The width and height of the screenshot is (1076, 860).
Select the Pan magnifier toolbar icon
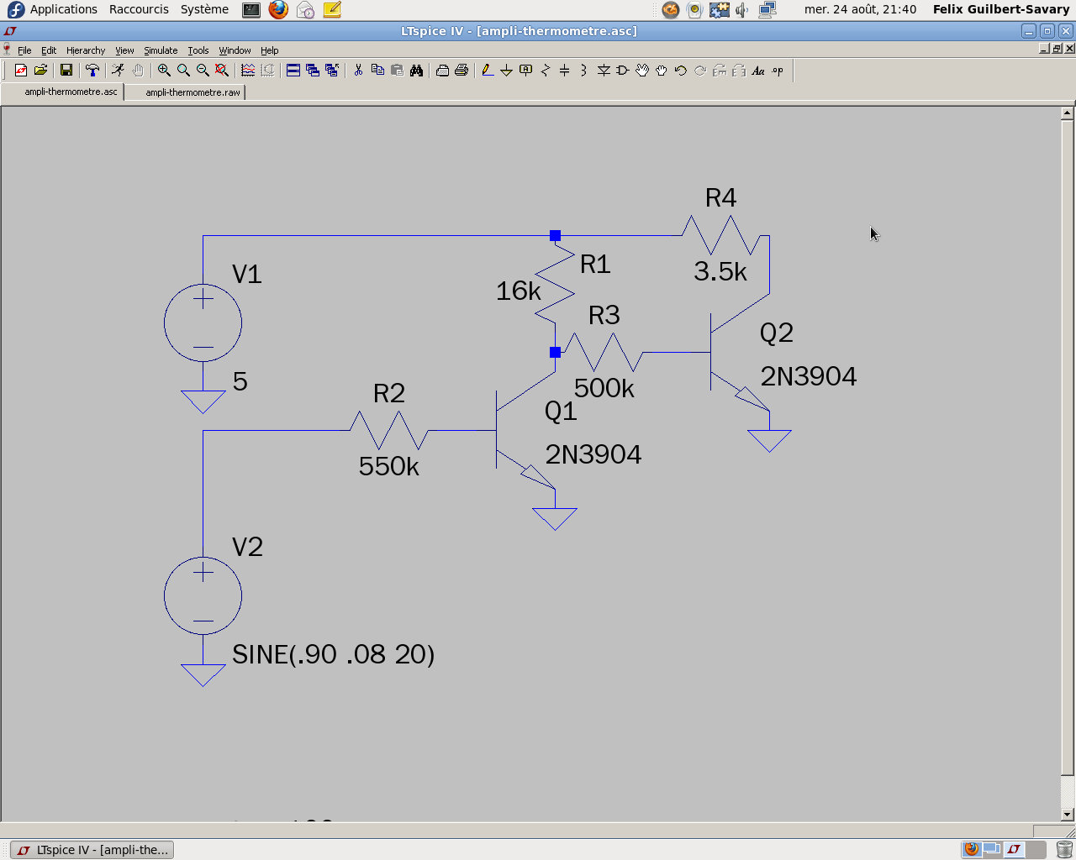tap(183, 71)
